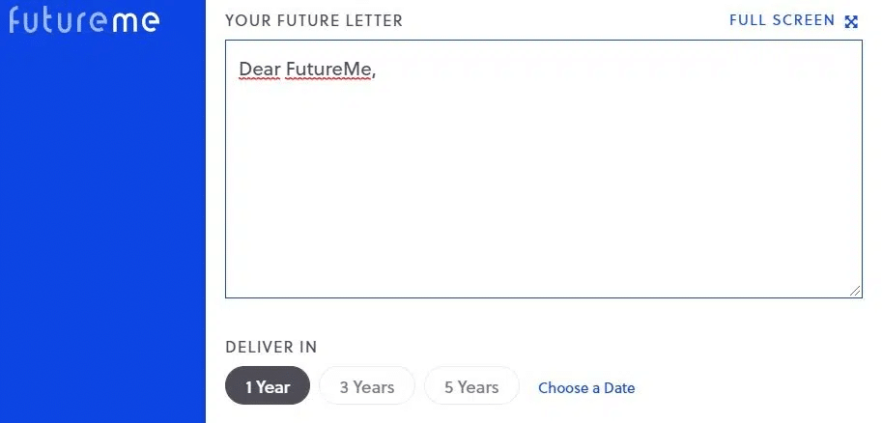Click the FULL SCREEN text link

pos(782,20)
